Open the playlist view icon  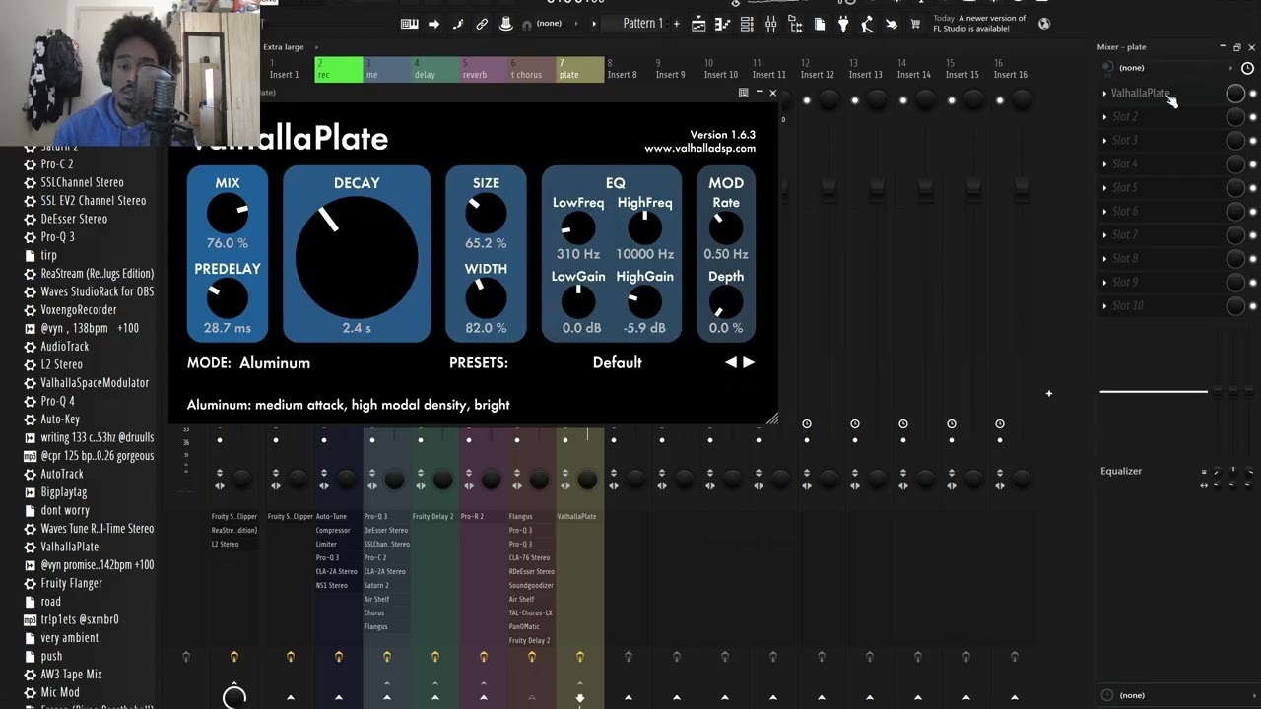(698, 24)
